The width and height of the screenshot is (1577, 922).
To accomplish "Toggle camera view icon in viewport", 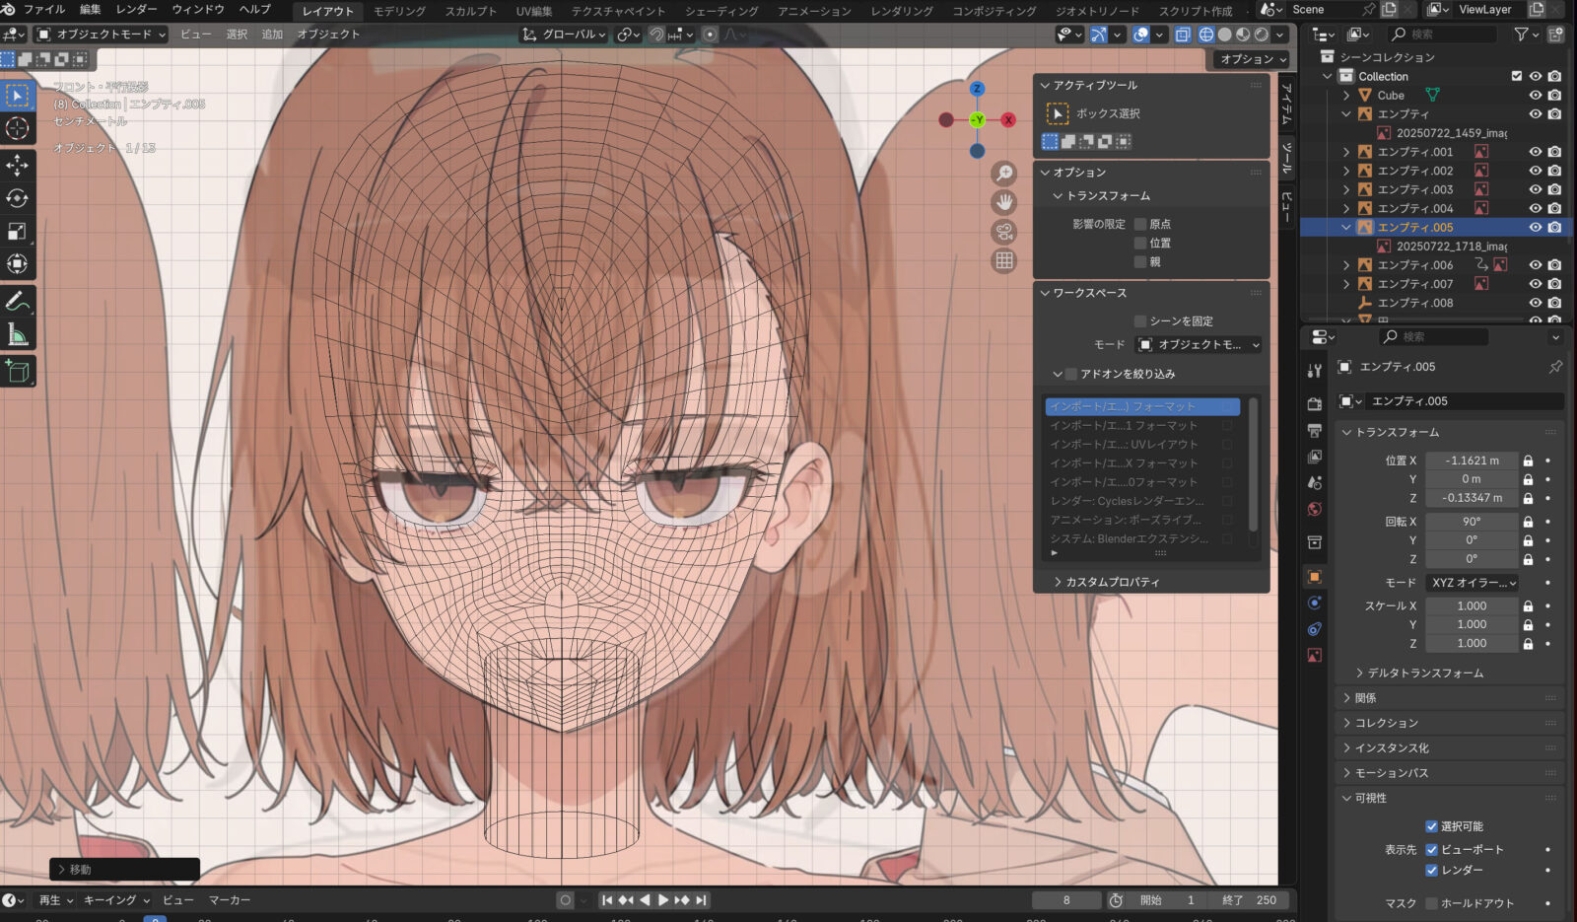I will coord(1003,232).
